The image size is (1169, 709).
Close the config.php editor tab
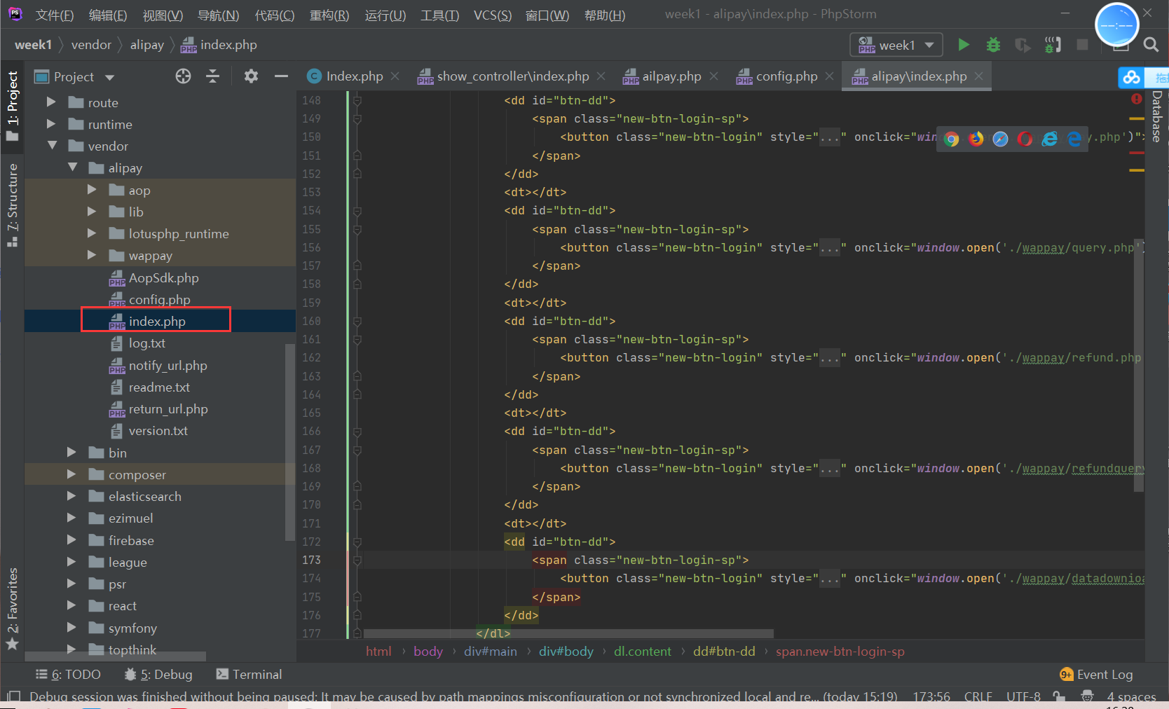click(x=830, y=76)
